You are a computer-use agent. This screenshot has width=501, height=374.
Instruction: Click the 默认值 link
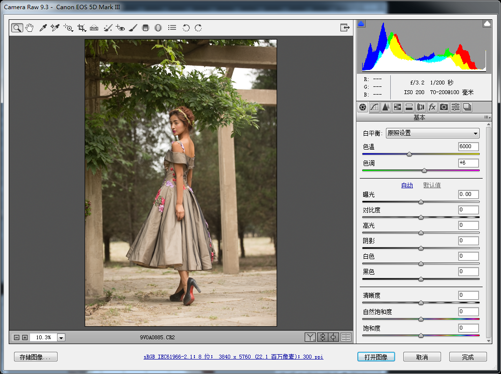coord(432,185)
